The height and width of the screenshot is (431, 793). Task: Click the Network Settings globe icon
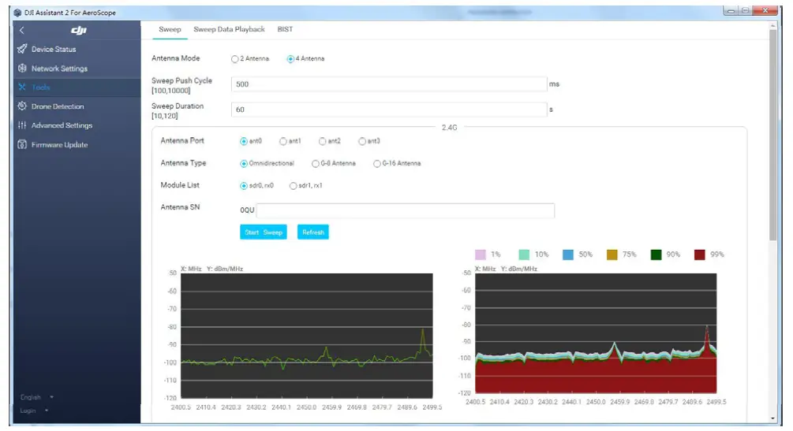tap(21, 69)
